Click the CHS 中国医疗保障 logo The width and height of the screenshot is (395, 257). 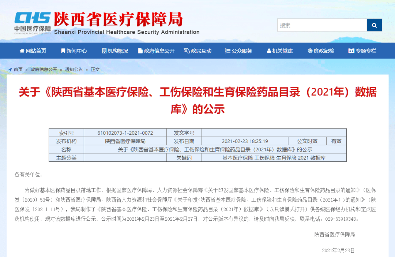(x=33, y=22)
